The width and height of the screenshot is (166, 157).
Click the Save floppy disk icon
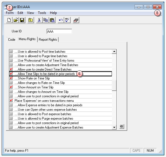coord(22,20)
